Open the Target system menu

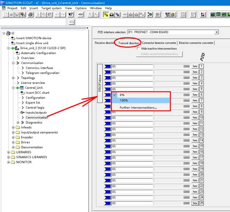pos(51,8)
